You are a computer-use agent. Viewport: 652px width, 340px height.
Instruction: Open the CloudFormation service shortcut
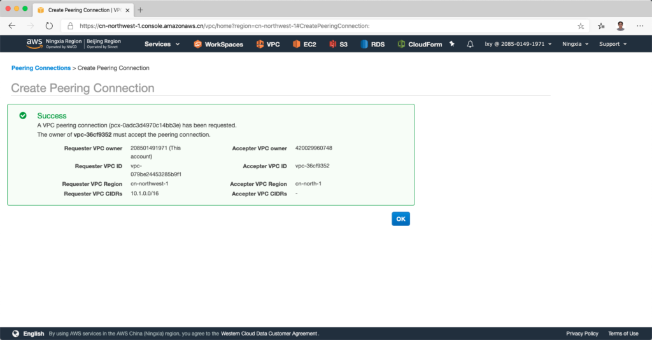[419, 44]
